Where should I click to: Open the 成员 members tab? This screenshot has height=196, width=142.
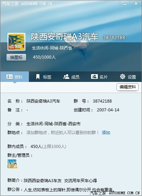click(71, 77)
